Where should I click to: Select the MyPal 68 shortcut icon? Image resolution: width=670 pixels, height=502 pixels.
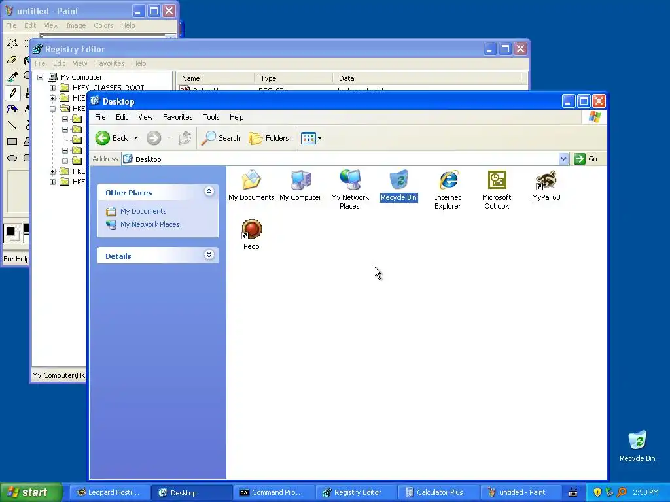[x=546, y=185]
